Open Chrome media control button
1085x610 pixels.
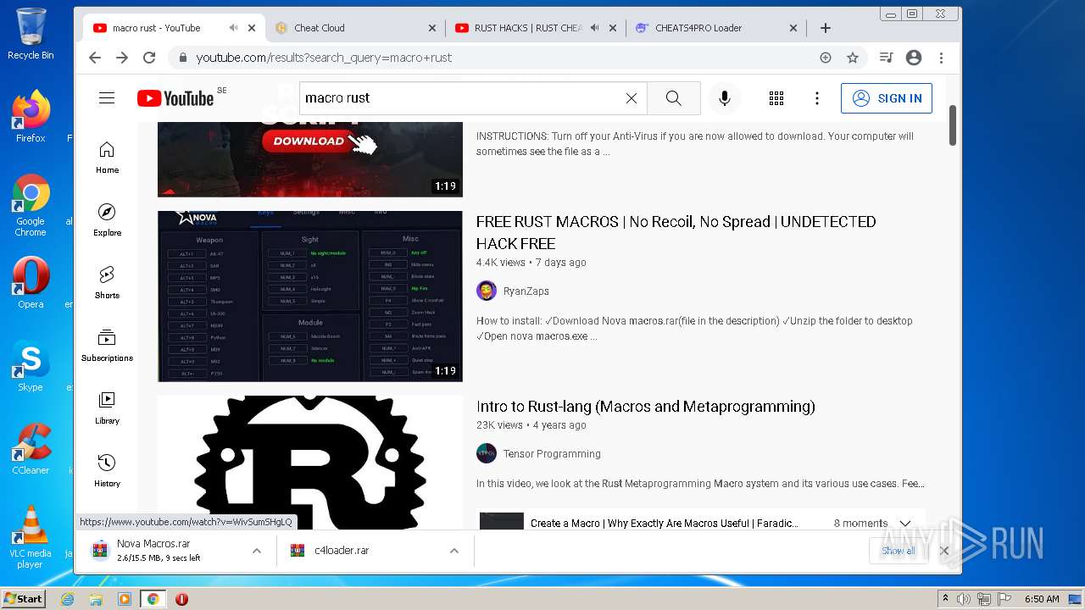click(886, 58)
